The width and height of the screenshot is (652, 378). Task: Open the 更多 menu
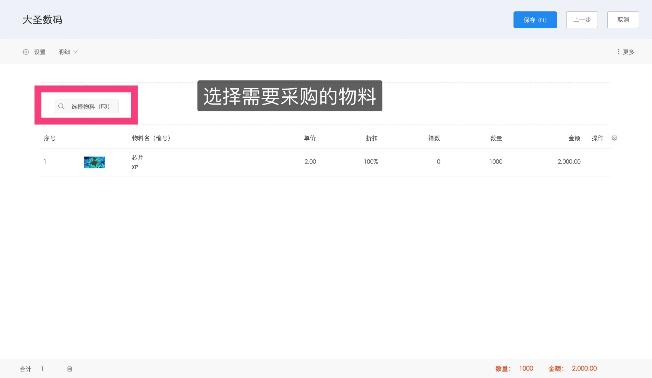[628, 52]
